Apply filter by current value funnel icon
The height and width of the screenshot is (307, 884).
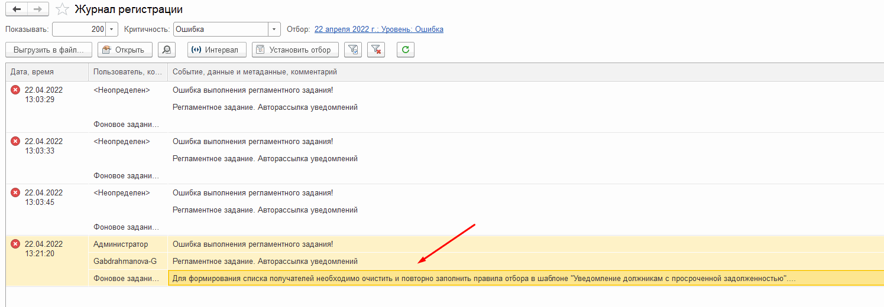(353, 50)
